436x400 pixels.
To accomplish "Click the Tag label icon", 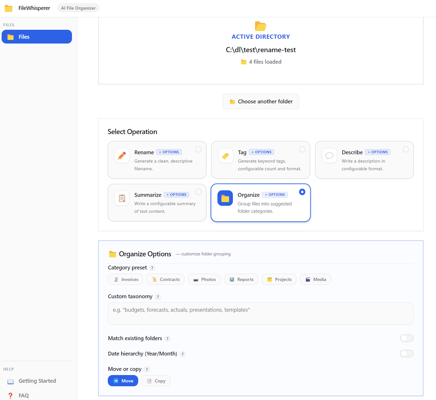I will (226, 156).
